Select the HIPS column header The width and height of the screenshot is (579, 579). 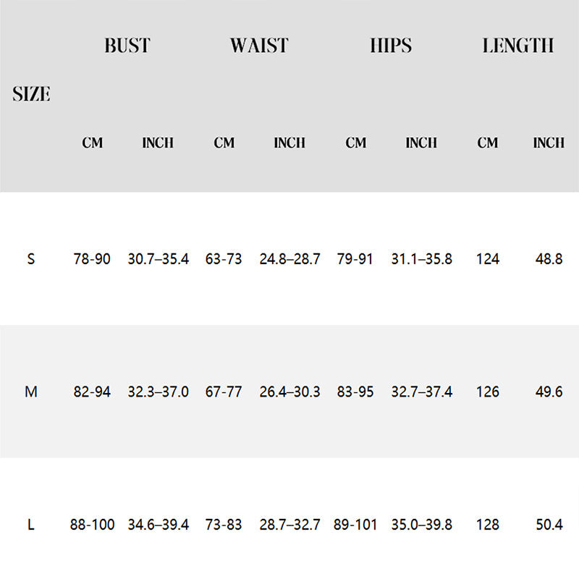[x=390, y=46]
